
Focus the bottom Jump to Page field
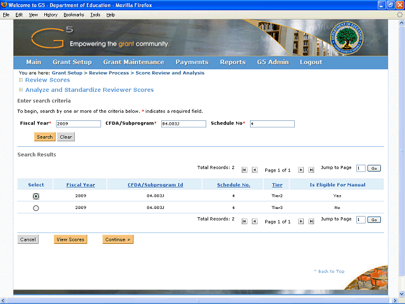coord(361,220)
